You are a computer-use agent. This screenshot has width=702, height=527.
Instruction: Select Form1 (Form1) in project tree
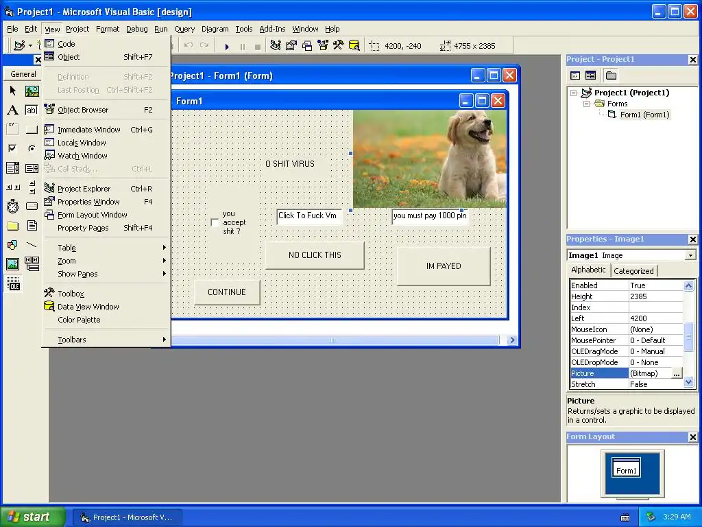pos(644,115)
